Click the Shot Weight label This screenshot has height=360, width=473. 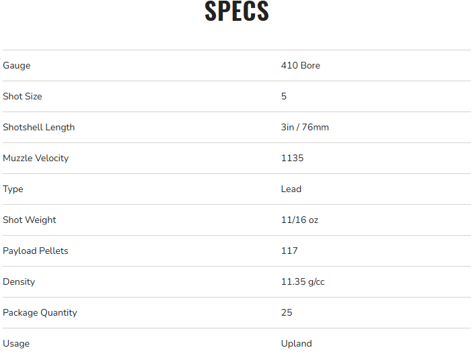coord(30,220)
